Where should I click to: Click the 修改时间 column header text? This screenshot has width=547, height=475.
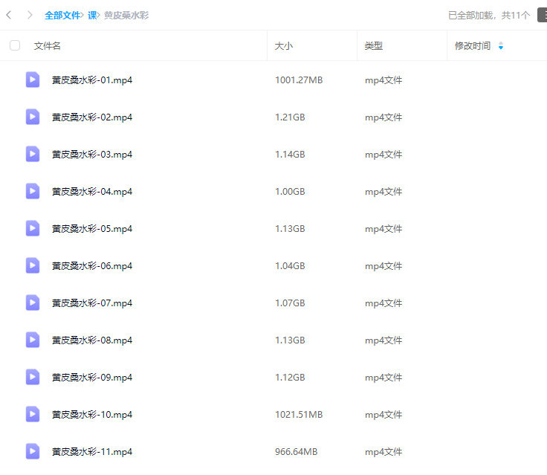coord(473,45)
